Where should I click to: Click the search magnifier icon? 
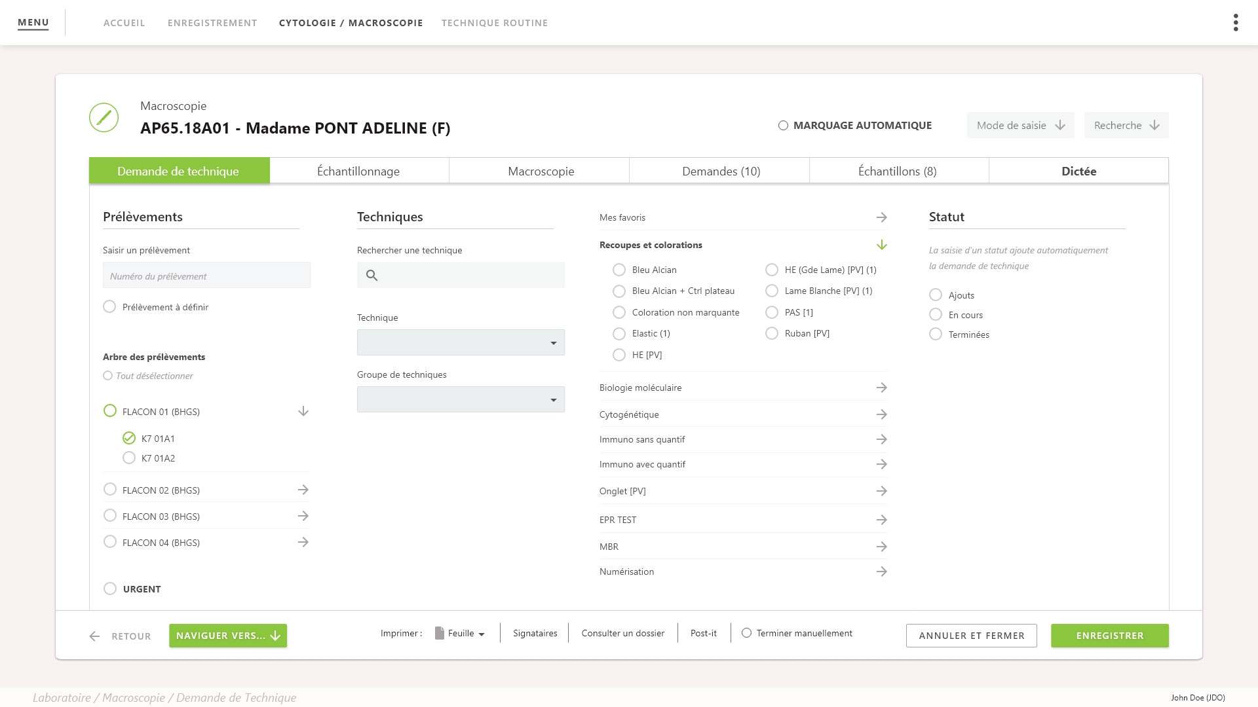pos(372,276)
